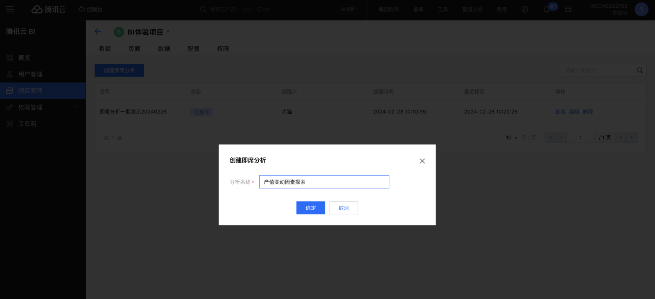The width and height of the screenshot is (655, 299).
Task: Click the back arrow beside project name
Action: (98, 31)
